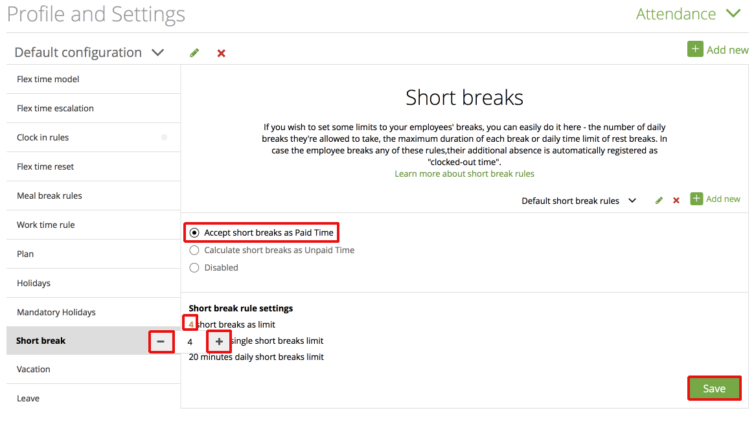Screen dimensions: 756x426
Task: Remove Default short break rules via red X
Action: (x=676, y=200)
